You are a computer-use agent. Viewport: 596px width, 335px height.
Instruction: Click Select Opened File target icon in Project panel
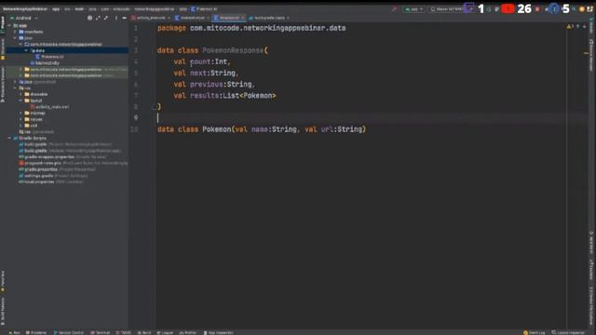click(89, 18)
